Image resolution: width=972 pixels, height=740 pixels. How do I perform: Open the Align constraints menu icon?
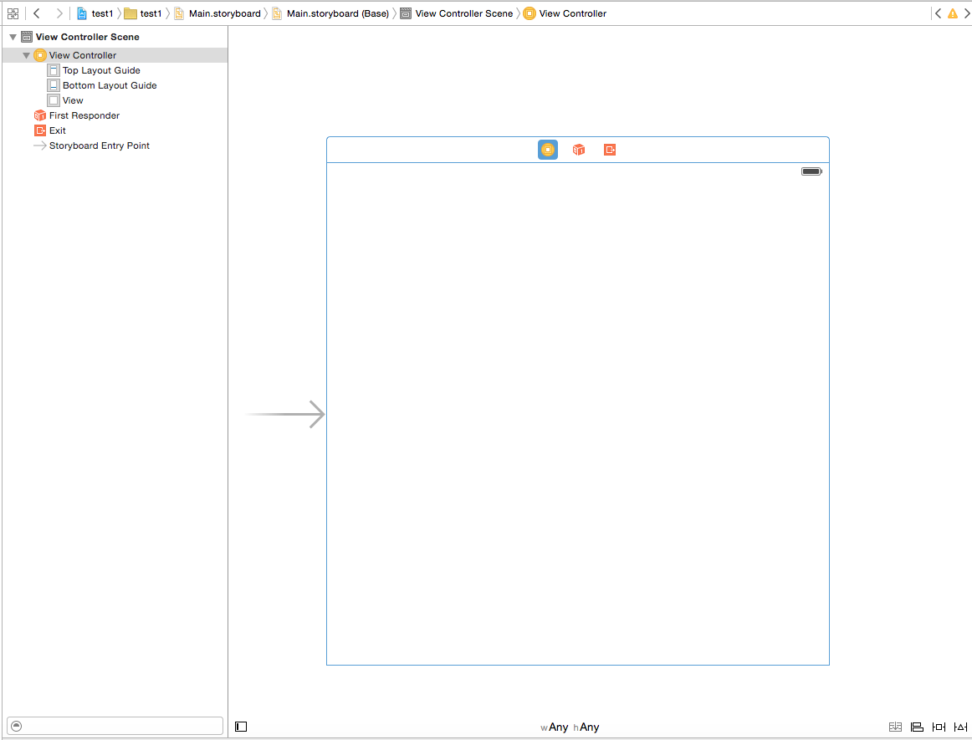click(917, 727)
